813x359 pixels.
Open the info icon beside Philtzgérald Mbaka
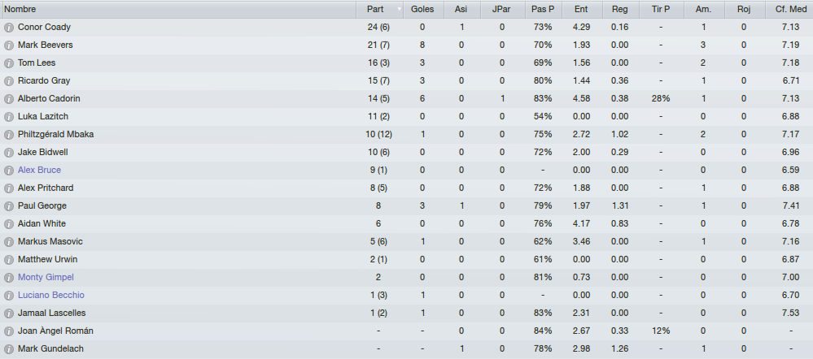click(8, 135)
